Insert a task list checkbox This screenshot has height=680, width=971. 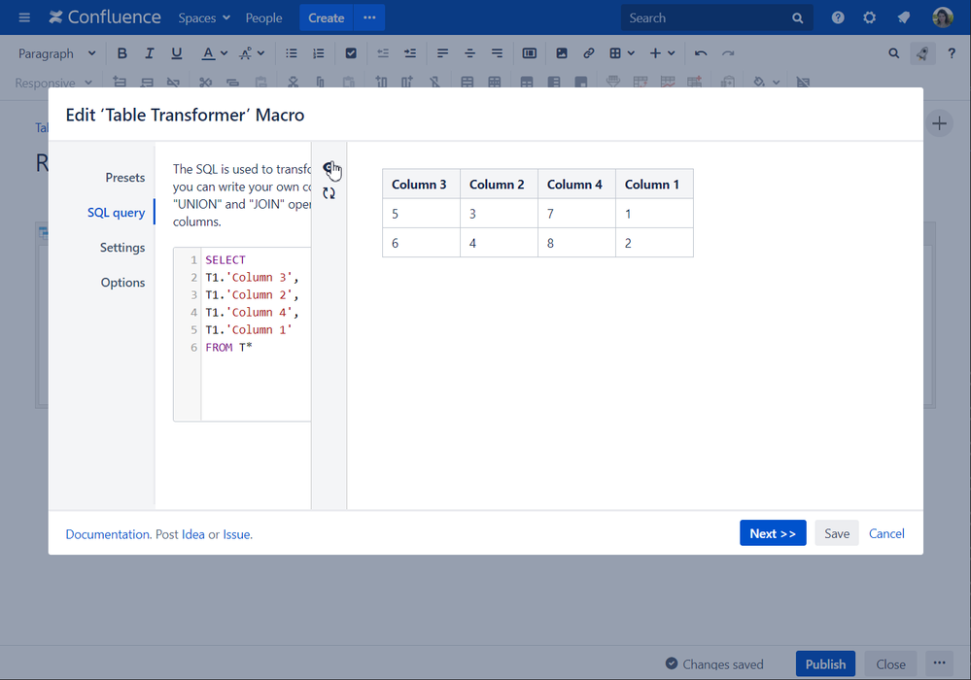tap(351, 53)
